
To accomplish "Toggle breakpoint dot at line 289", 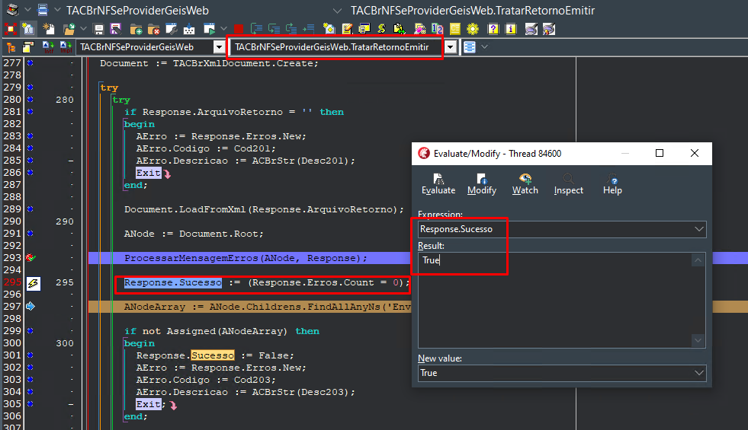I will click(30, 209).
